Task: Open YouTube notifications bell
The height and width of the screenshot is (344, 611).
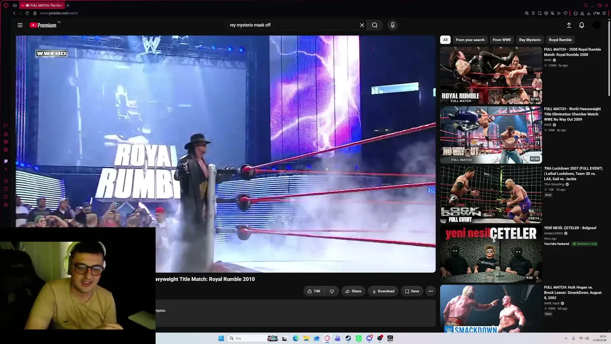Action: (581, 25)
